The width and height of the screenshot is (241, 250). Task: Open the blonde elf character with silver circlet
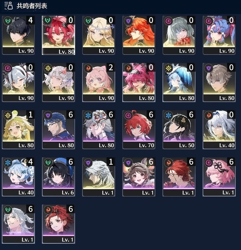point(98,35)
